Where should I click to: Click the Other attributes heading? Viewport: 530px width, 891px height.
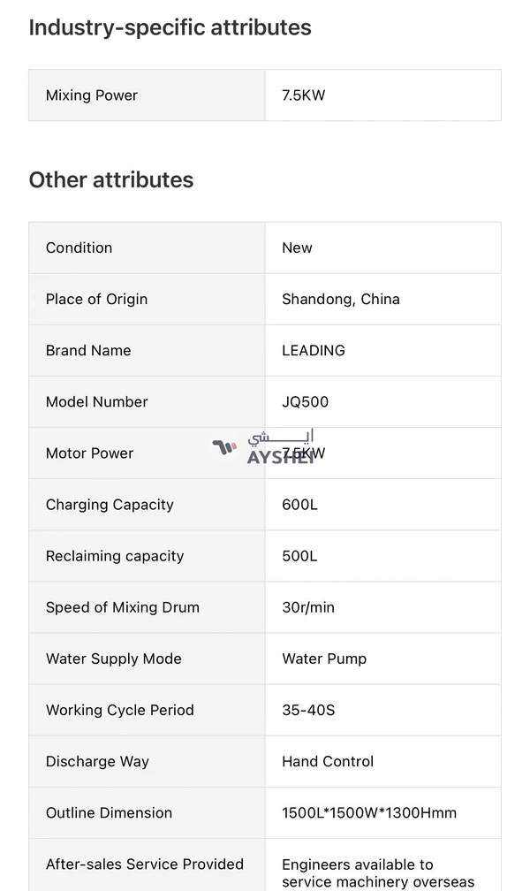(110, 179)
